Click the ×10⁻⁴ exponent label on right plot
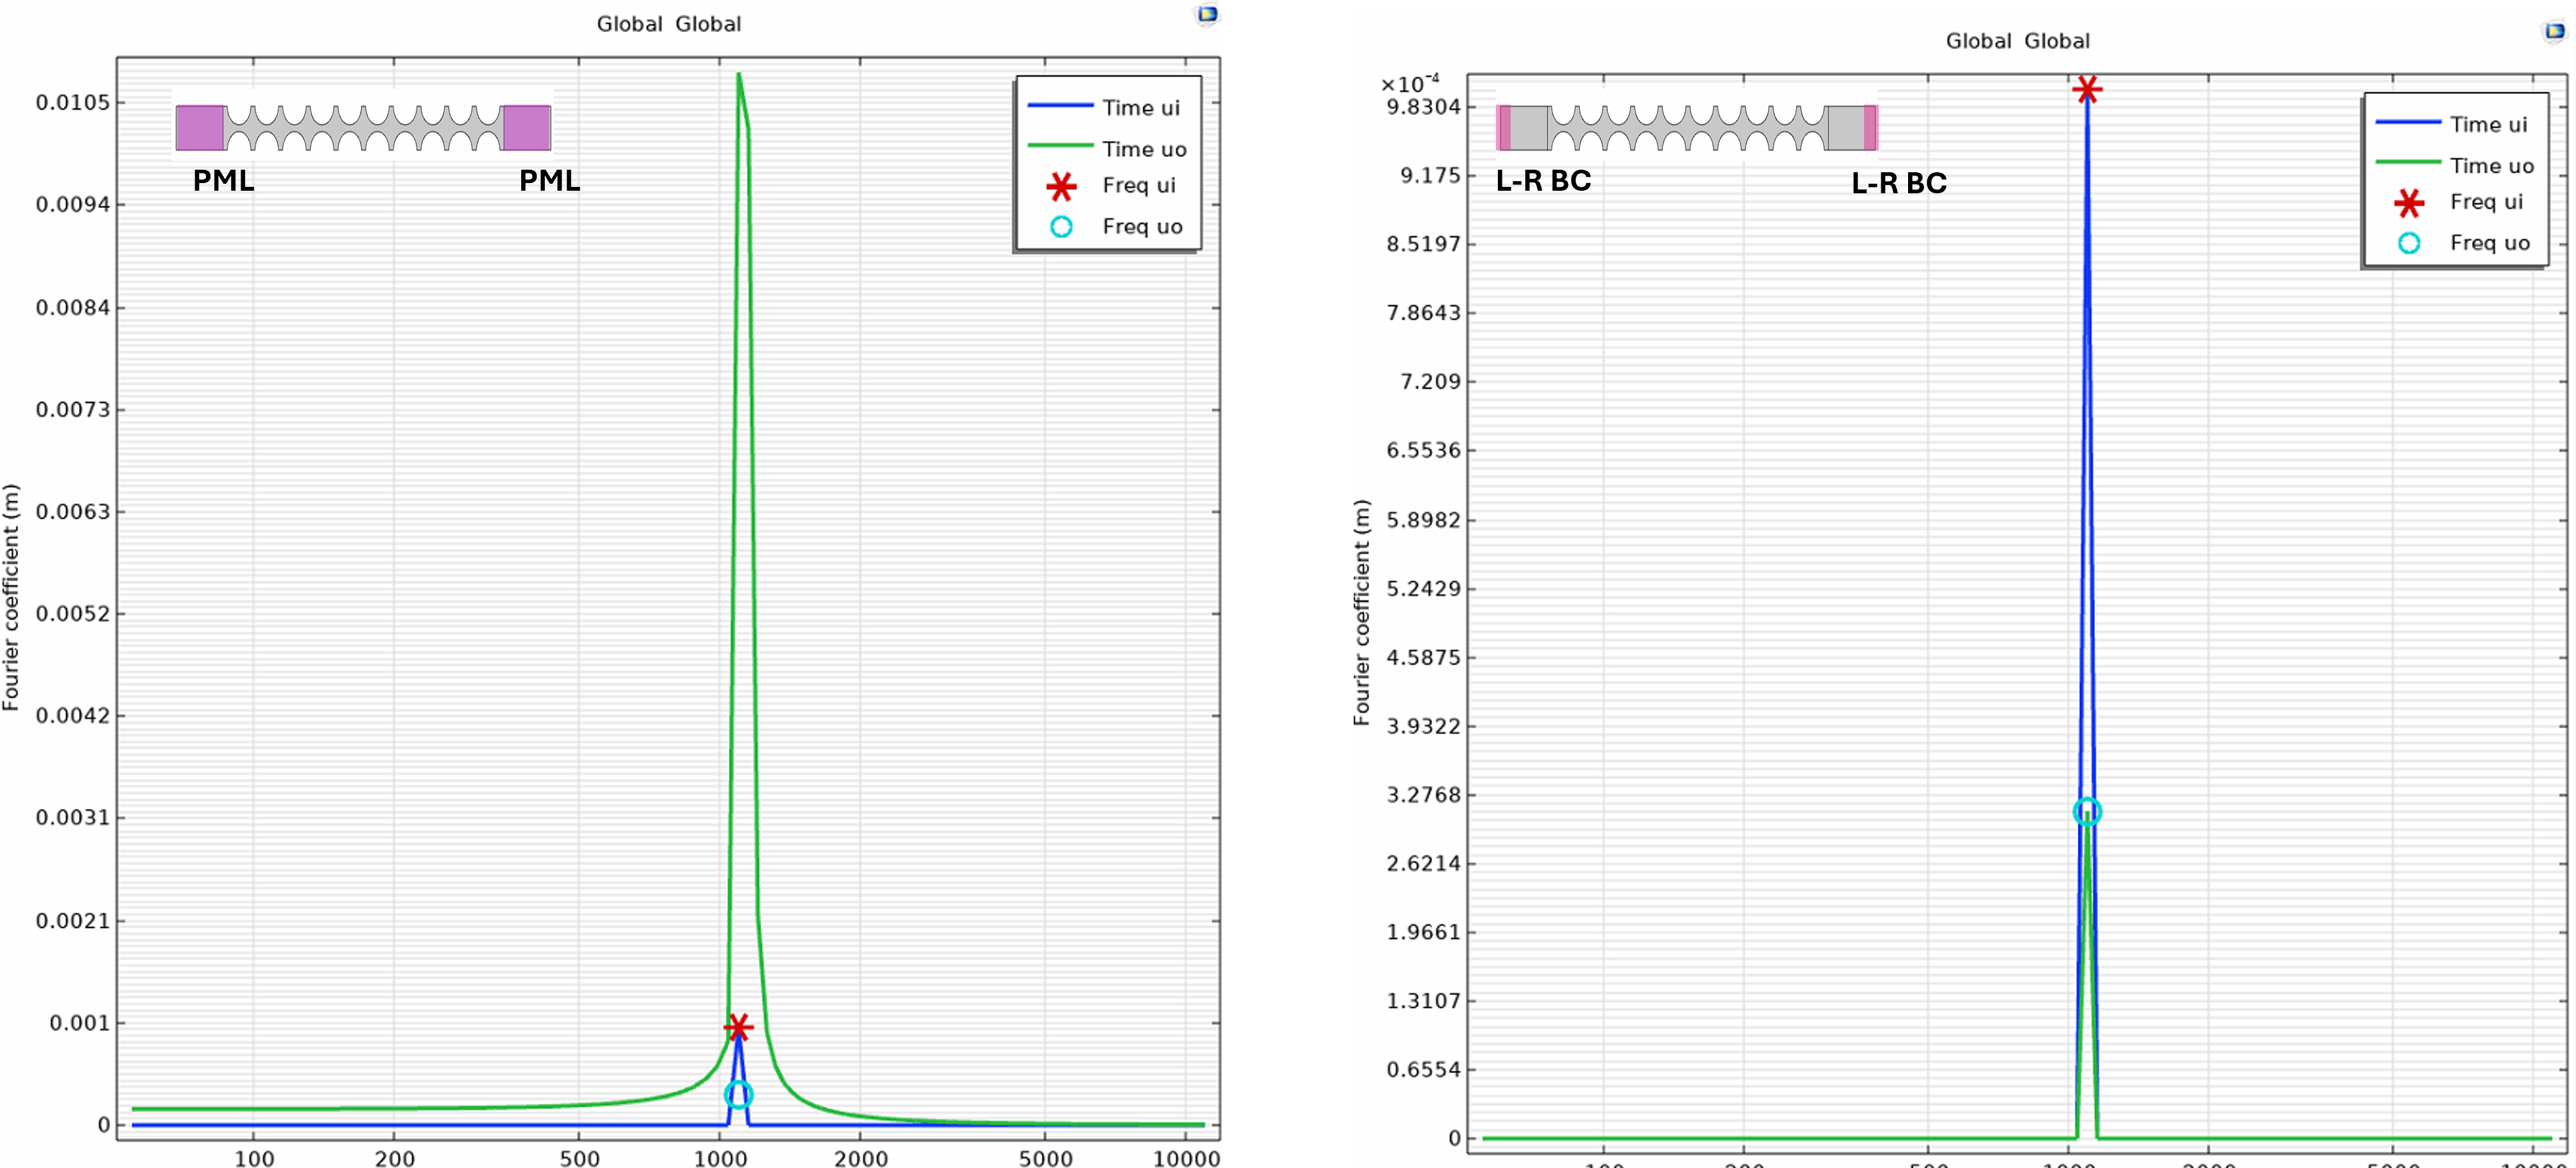 click(1410, 84)
